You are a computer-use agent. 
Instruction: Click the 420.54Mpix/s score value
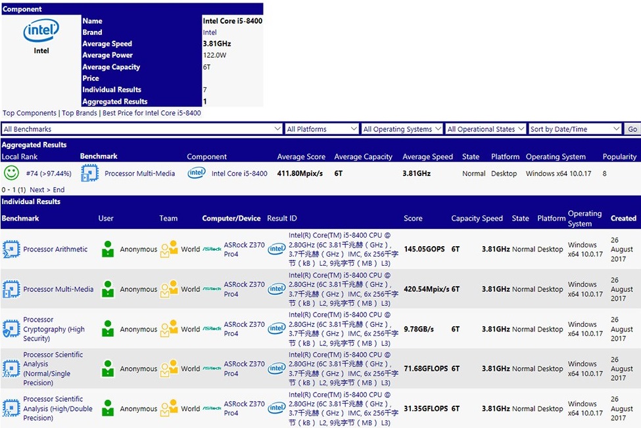(427, 289)
